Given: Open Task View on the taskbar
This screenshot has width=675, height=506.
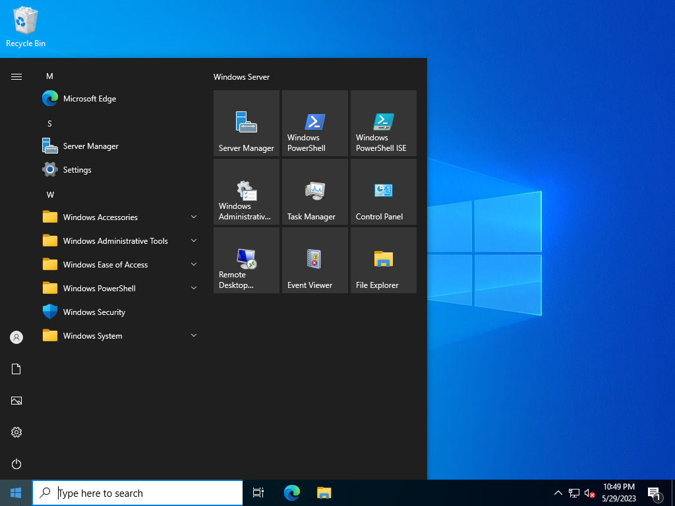Looking at the screenshot, I should click(x=258, y=493).
